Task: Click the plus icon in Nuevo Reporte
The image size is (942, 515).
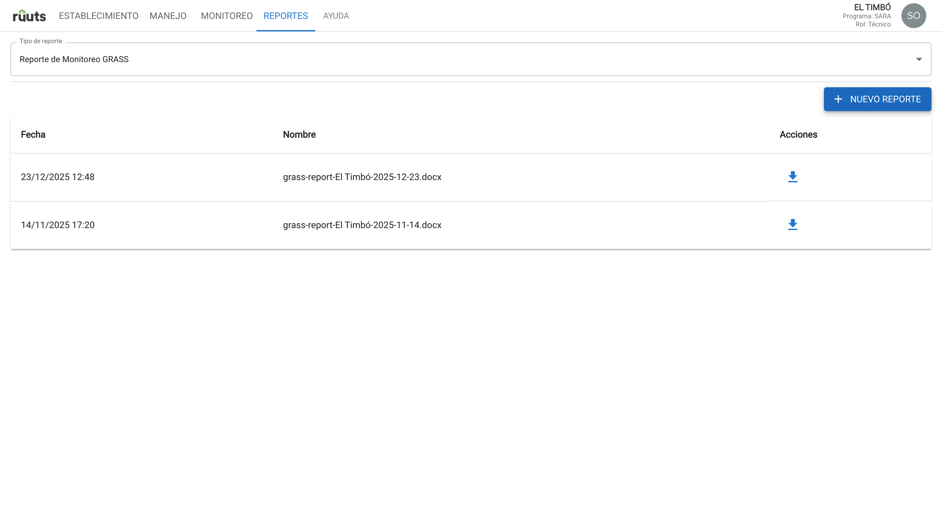Action: pos(838,99)
